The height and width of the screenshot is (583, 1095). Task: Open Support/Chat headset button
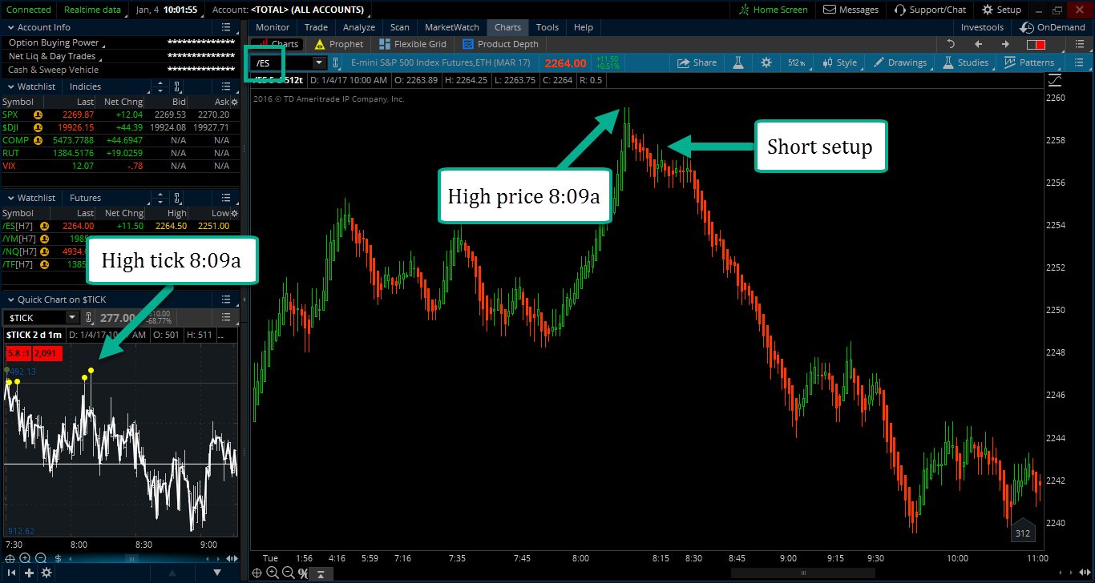coord(930,10)
